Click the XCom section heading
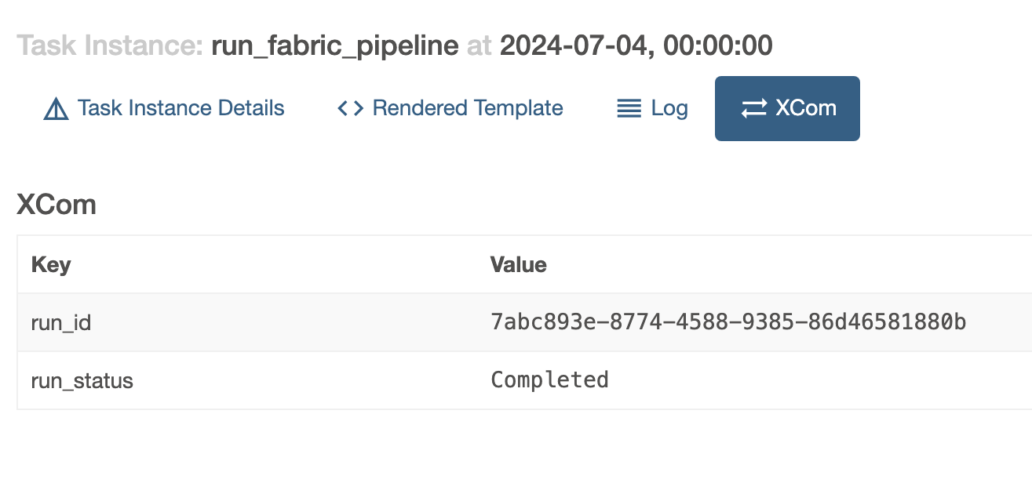This screenshot has height=483, width=1032. (57, 205)
